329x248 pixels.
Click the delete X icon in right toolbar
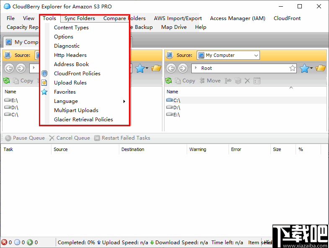click(x=247, y=81)
